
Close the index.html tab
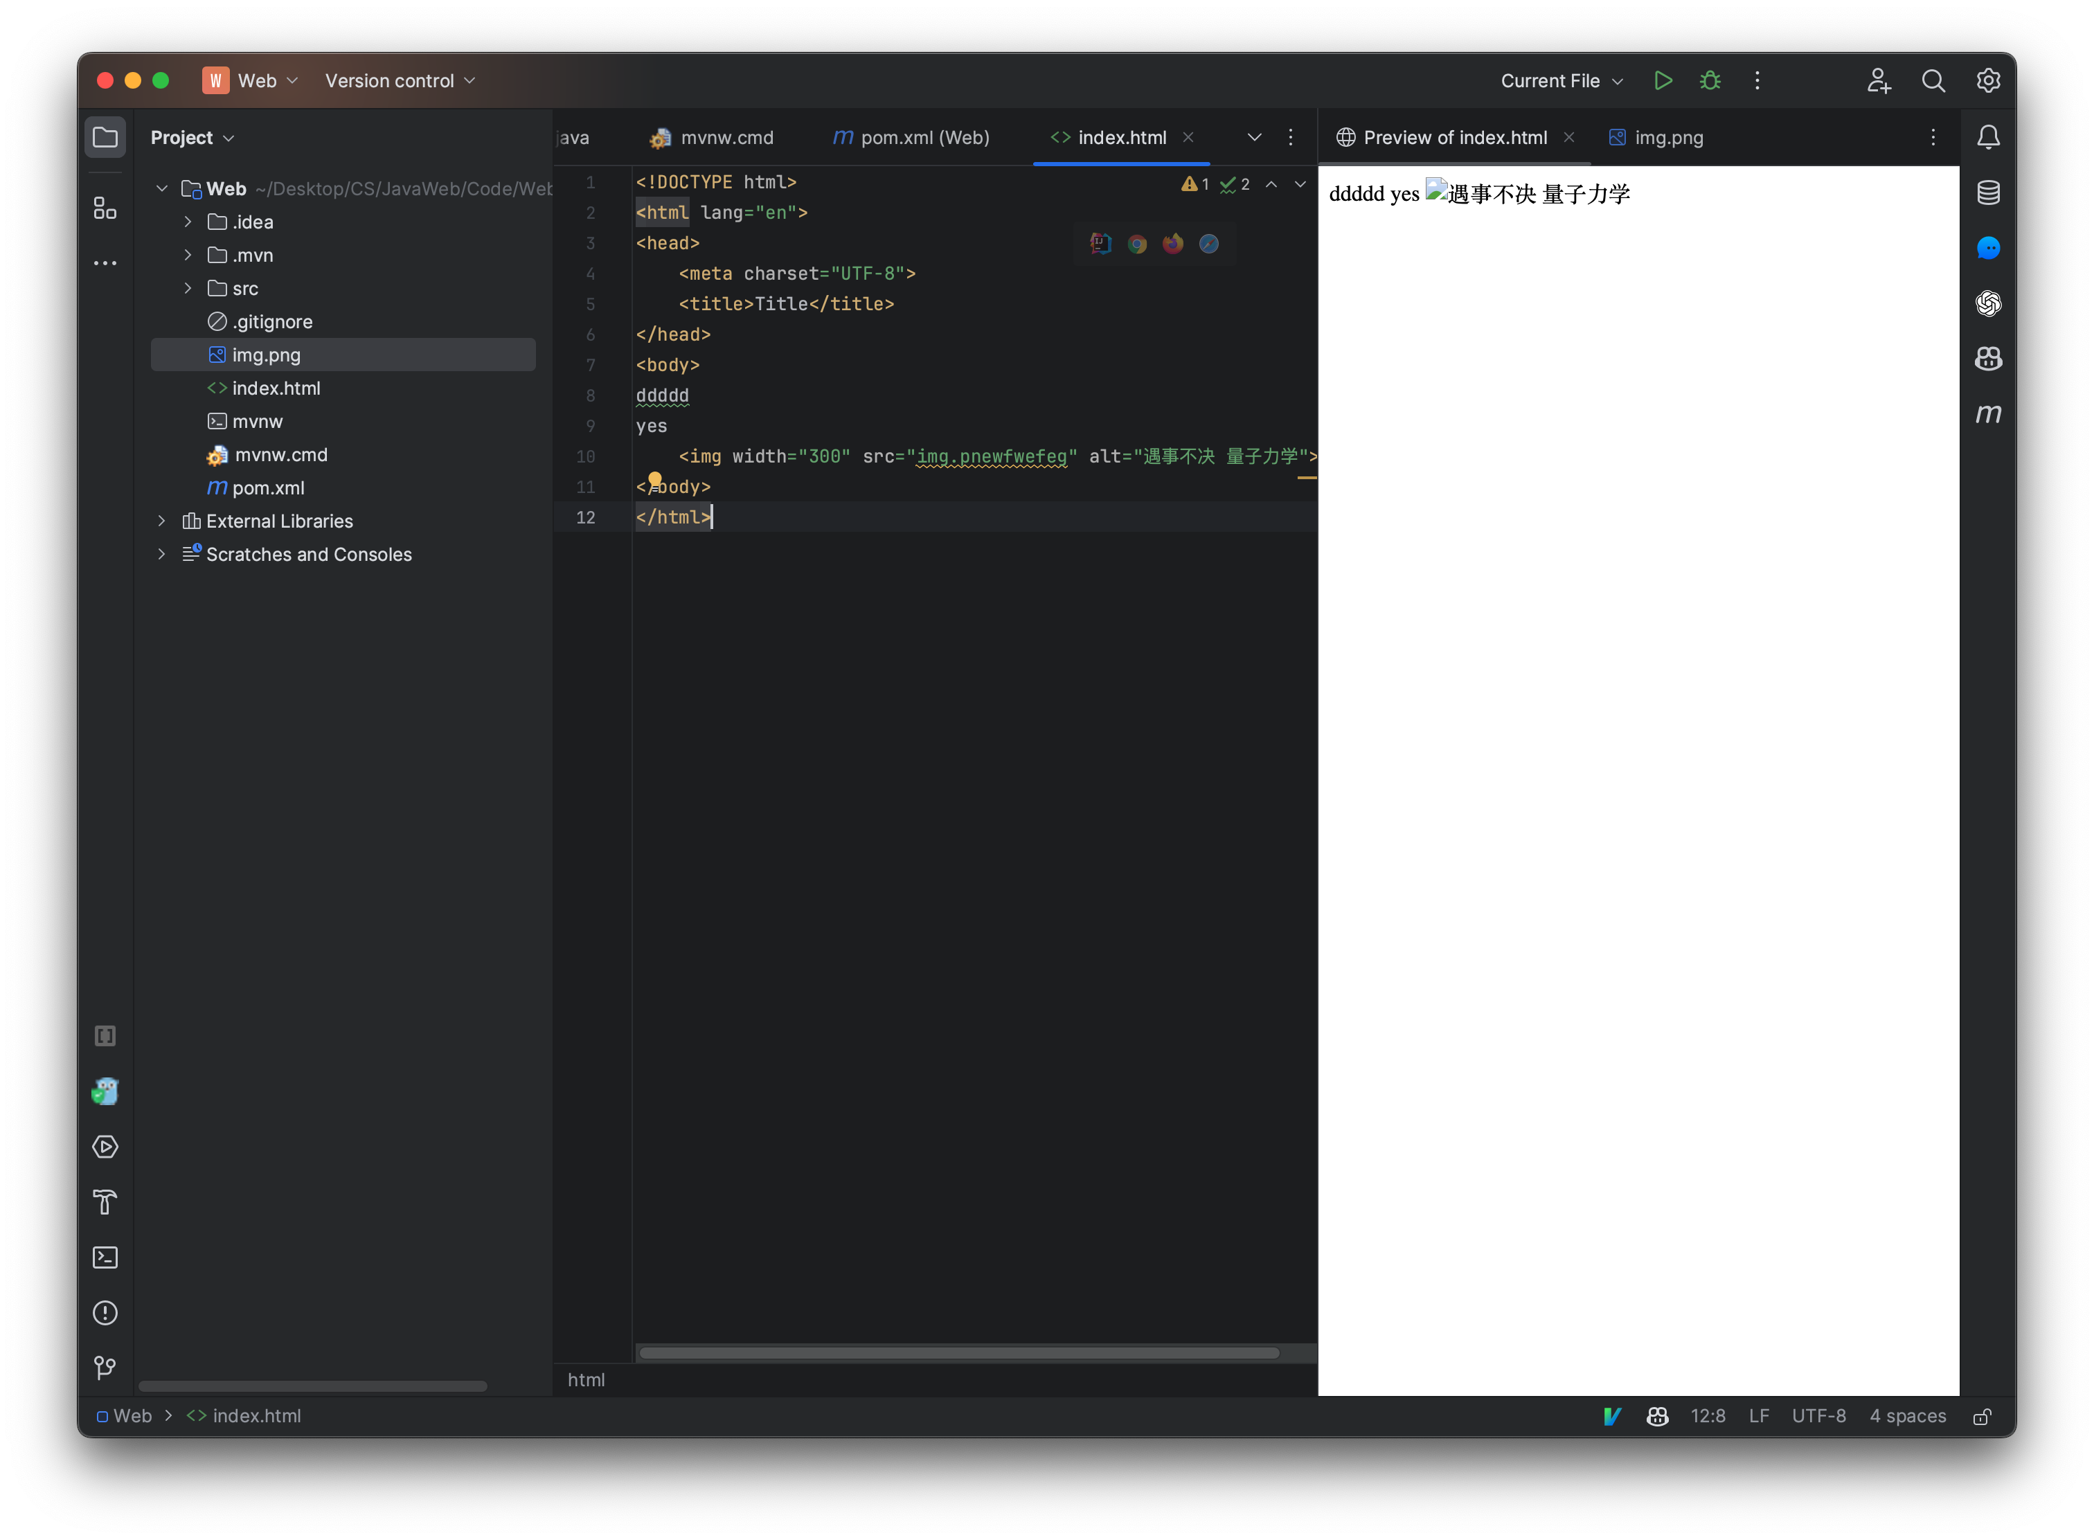[1189, 138]
